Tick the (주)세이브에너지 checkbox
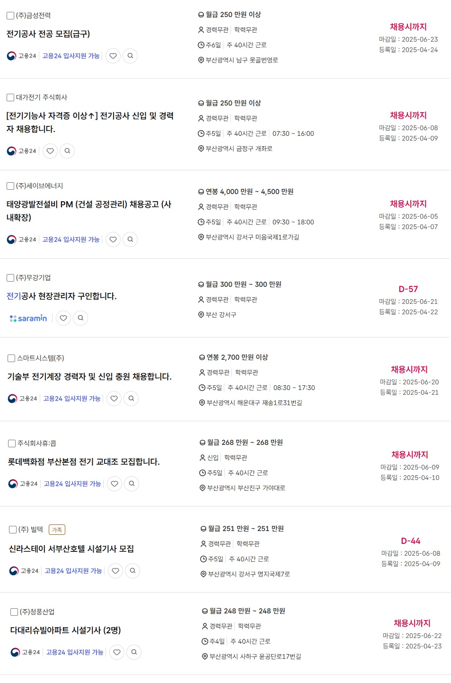This screenshot has width=451, height=683. point(10,186)
